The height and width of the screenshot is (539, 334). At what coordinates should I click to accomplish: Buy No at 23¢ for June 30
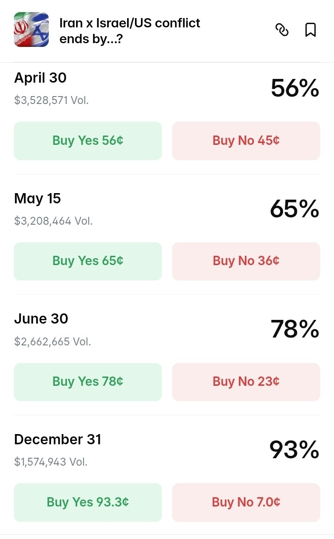pyautogui.click(x=246, y=382)
